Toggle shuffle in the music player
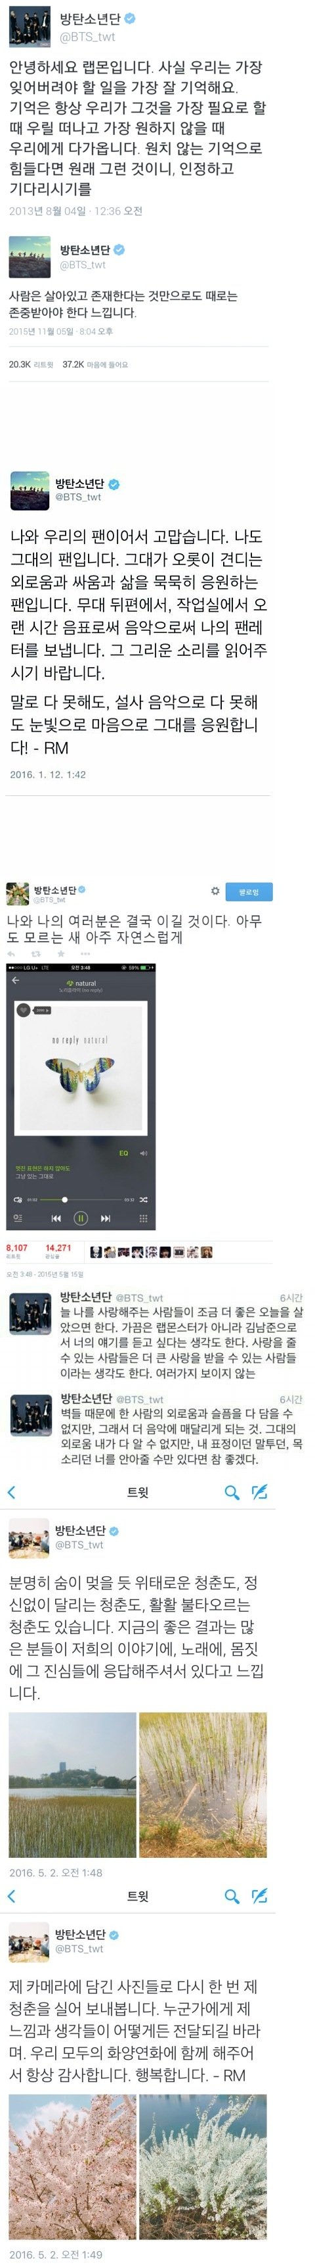This screenshot has height=2267, width=315. point(143,1199)
